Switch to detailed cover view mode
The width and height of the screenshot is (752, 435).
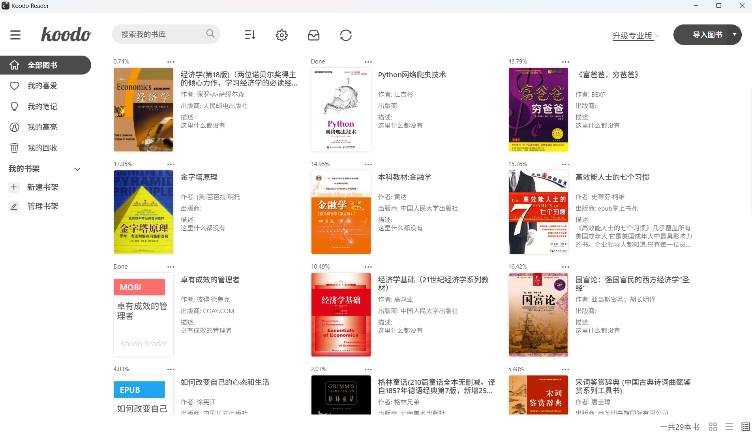click(745, 427)
